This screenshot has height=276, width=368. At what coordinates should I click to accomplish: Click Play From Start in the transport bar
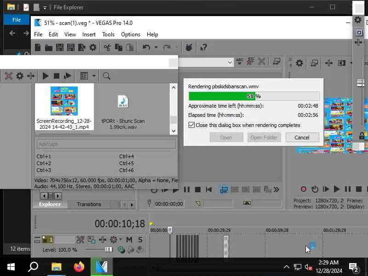tap(326, 189)
